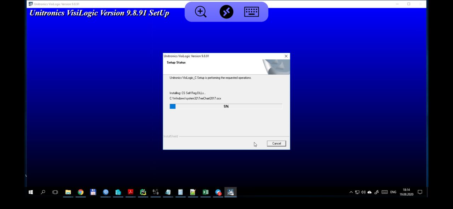
Task: Open the blue round phone app icon
Action: point(105,192)
